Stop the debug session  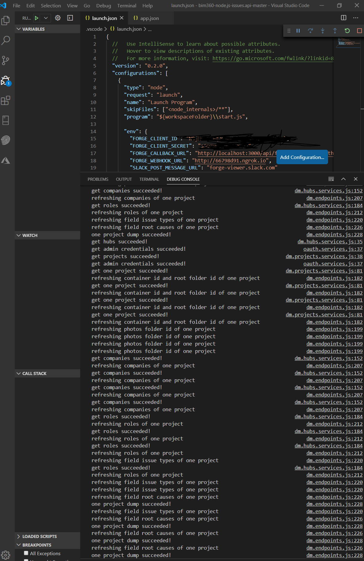click(359, 31)
